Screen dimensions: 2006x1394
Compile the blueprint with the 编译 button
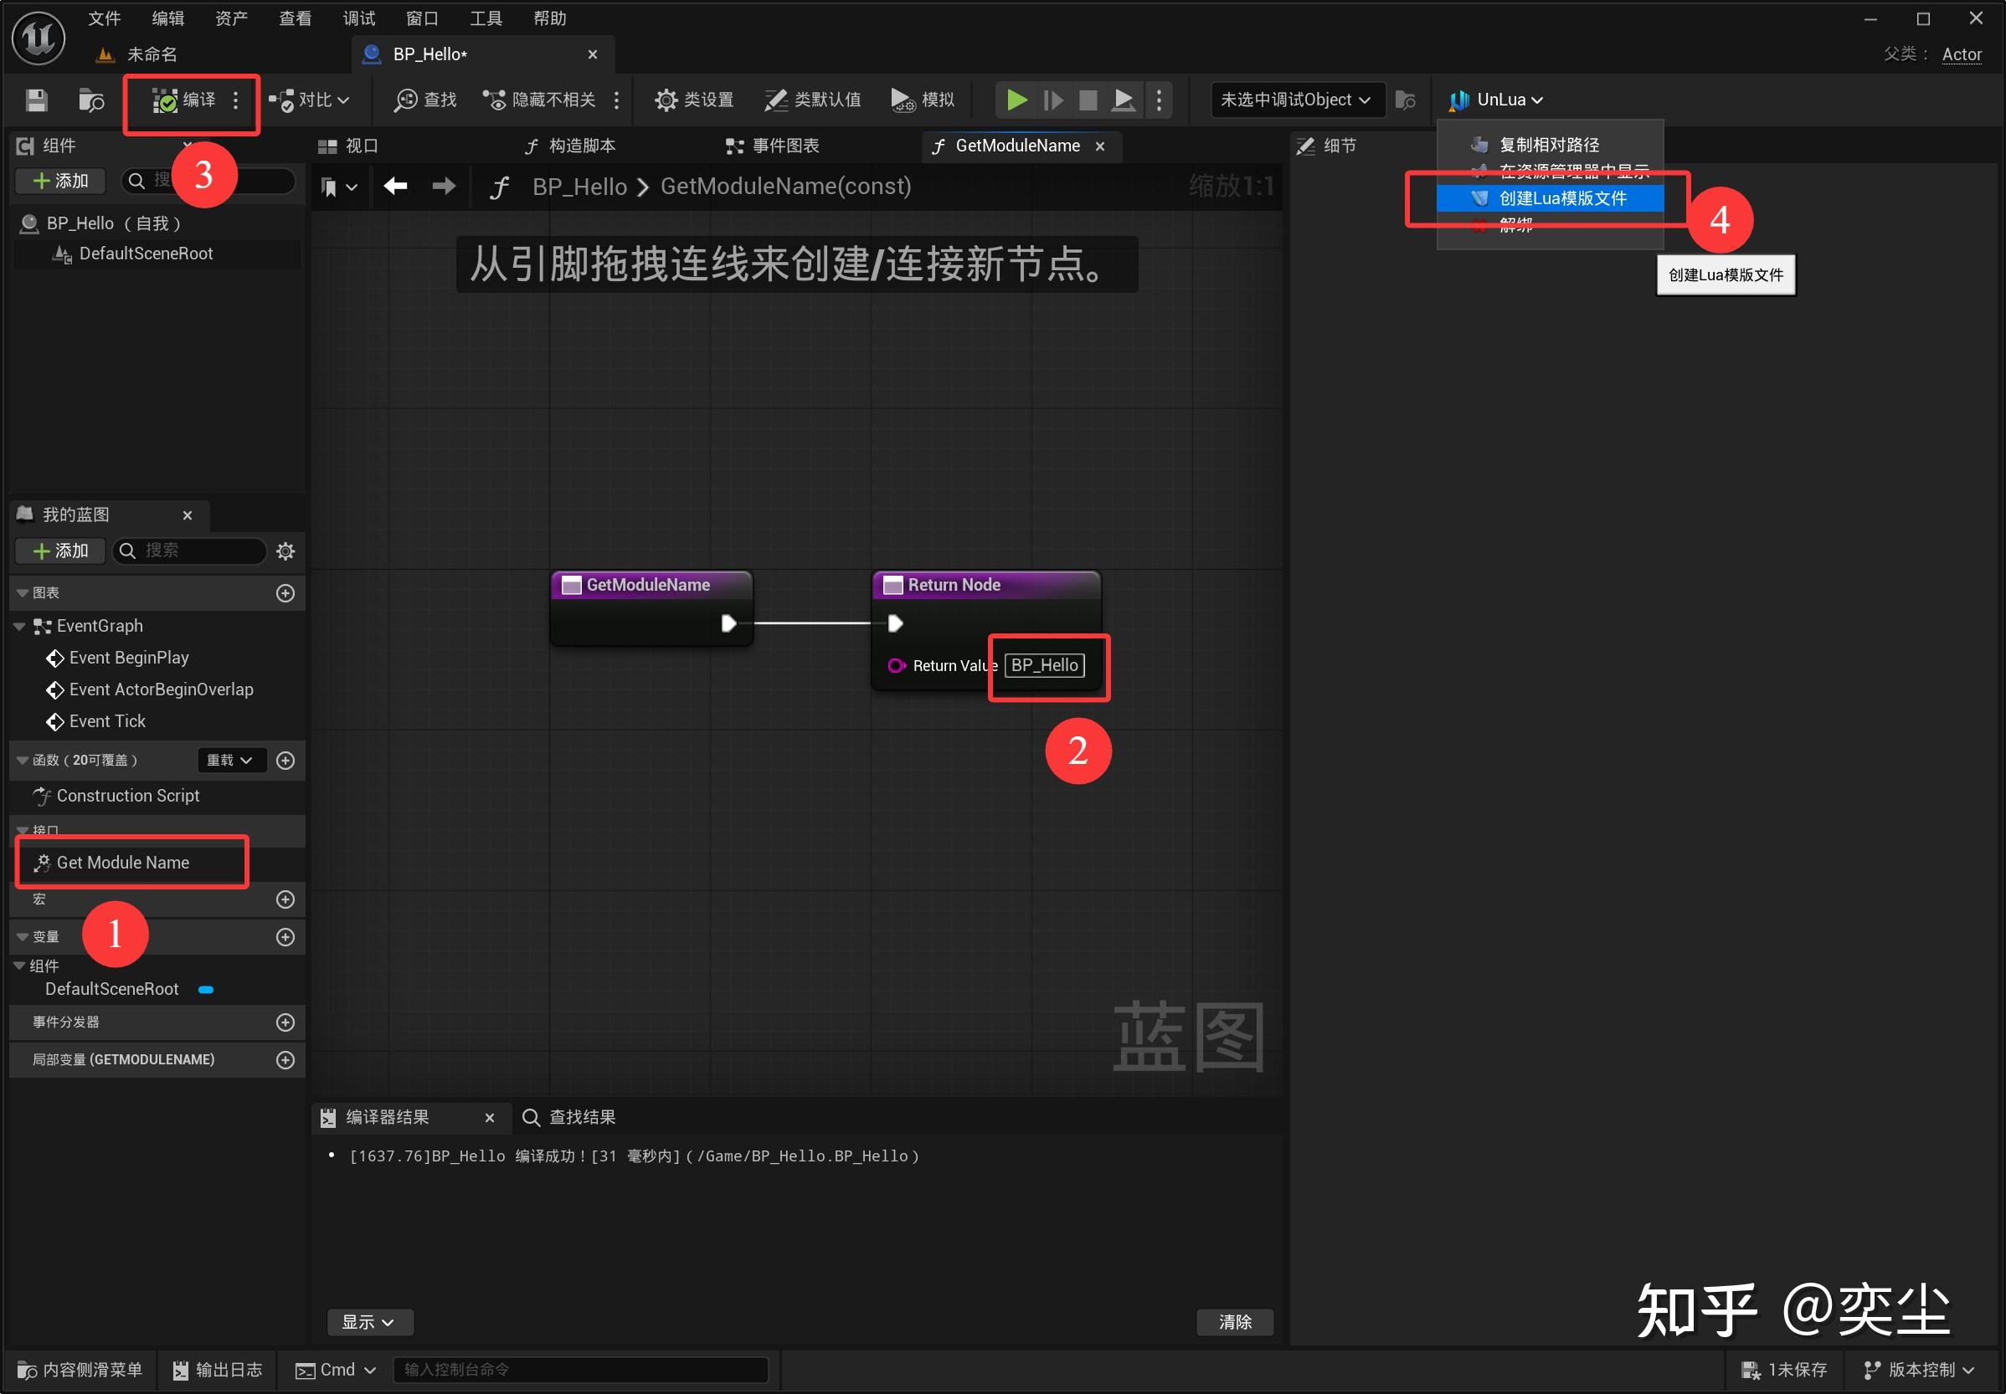183,100
